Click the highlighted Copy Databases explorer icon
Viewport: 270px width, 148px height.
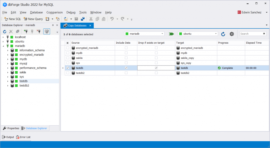[x=47, y=32]
